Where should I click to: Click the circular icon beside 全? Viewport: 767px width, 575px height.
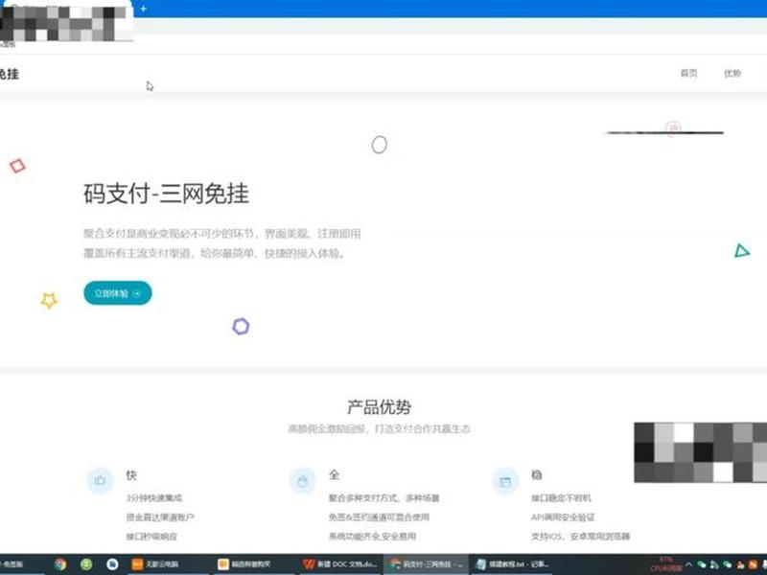click(x=303, y=481)
